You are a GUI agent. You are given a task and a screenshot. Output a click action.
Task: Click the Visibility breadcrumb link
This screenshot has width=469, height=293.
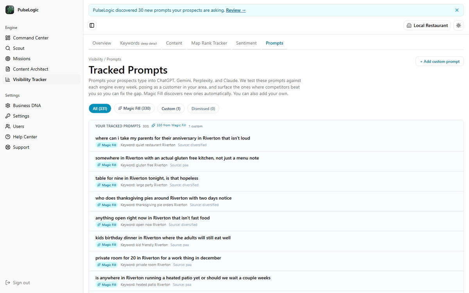pos(96,59)
